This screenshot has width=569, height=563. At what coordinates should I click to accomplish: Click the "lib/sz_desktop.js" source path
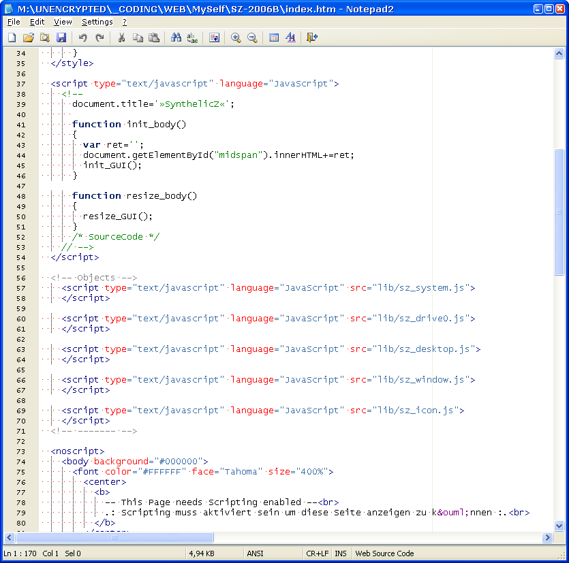point(424,349)
